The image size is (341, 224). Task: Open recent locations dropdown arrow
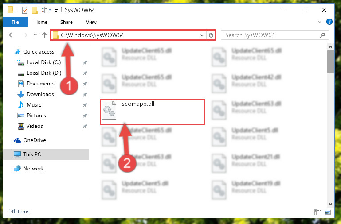click(x=35, y=35)
